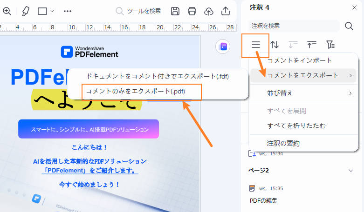
Task: Click the expand-all downward arrow icon
Action: click(293, 45)
